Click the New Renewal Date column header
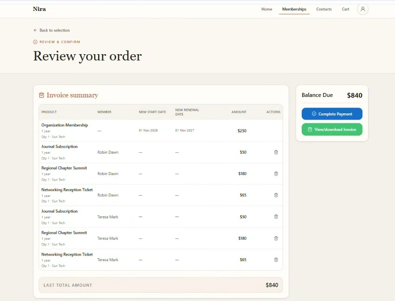Image resolution: width=395 pixels, height=301 pixels. coord(187,112)
